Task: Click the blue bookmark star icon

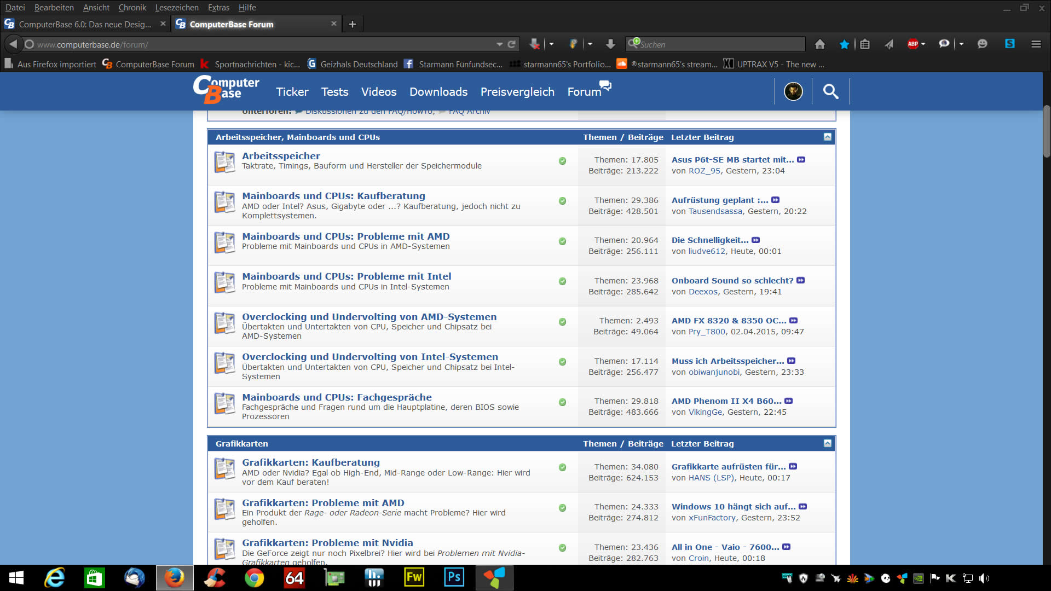Action: pyautogui.click(x=844, y=44)
